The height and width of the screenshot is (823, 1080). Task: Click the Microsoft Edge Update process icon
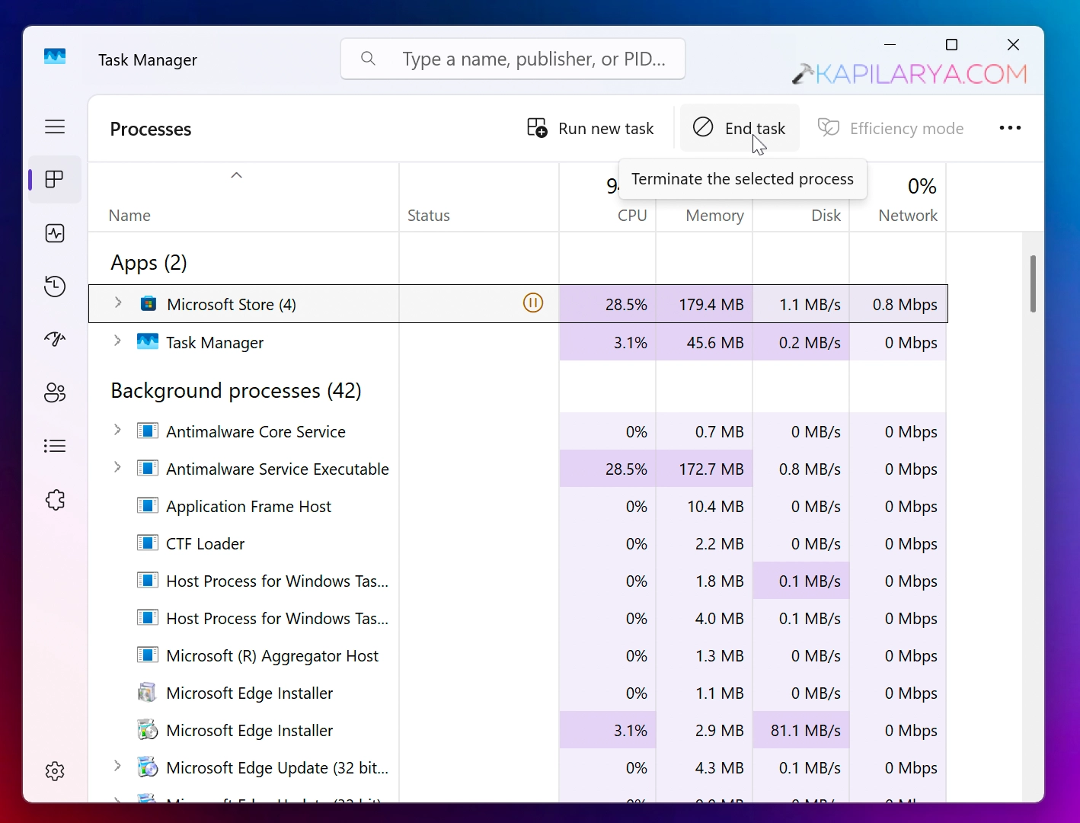[x=148, y=767]
